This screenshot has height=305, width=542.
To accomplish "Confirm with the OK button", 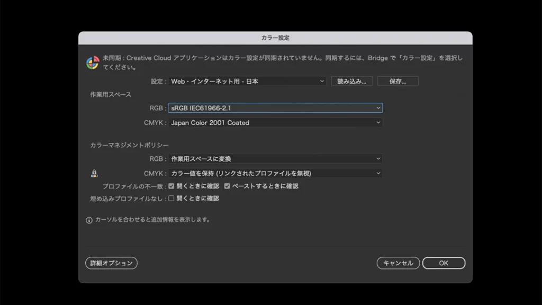I will coord(444,263).
